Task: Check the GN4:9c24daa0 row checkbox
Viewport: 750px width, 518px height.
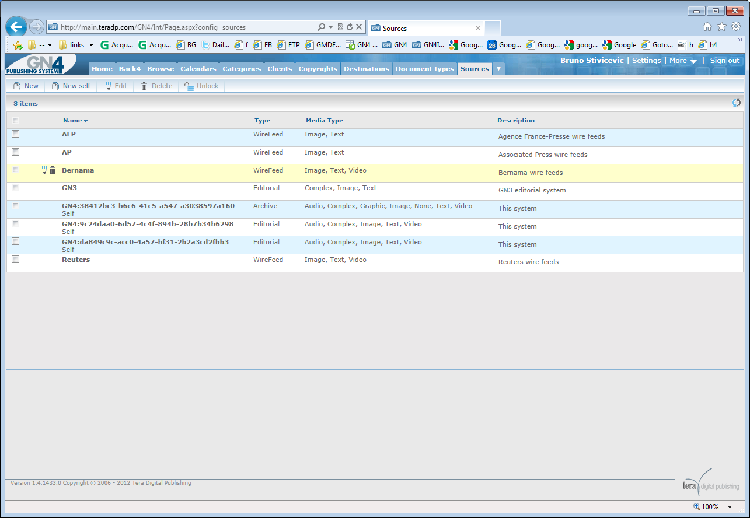Action: pyautogui.click(x=16, y=224)
